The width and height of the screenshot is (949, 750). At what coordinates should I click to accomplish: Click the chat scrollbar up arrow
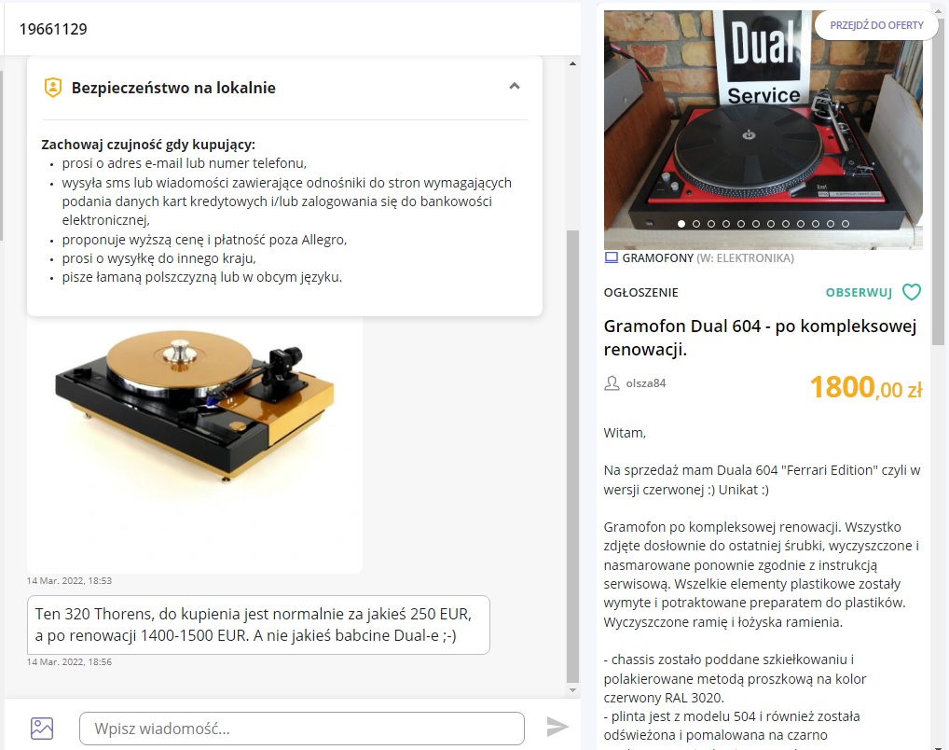[x=572, y=63]
